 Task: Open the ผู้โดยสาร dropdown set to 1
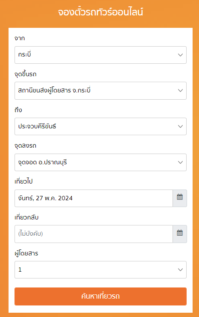(100, 270)
